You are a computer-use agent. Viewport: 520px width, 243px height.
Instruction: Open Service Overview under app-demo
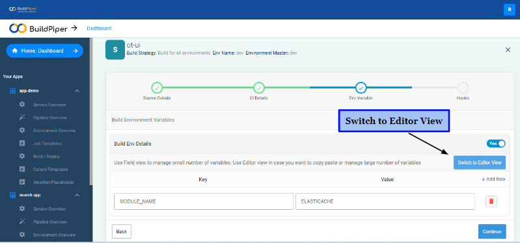tap(49, 105)
